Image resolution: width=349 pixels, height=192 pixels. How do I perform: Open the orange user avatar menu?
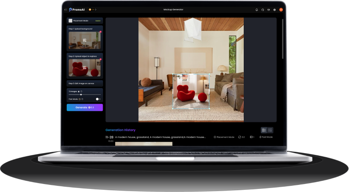(x=281, y=9)
